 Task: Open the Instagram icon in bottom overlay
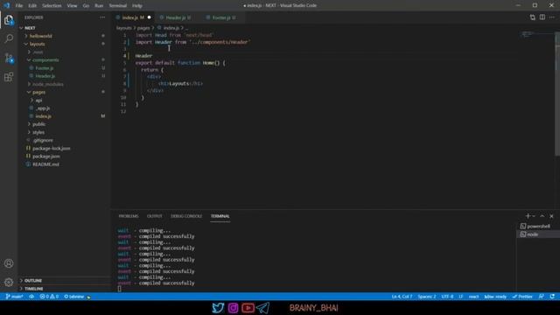(234, 308)
